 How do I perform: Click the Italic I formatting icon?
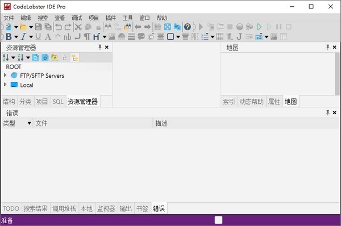23,37
